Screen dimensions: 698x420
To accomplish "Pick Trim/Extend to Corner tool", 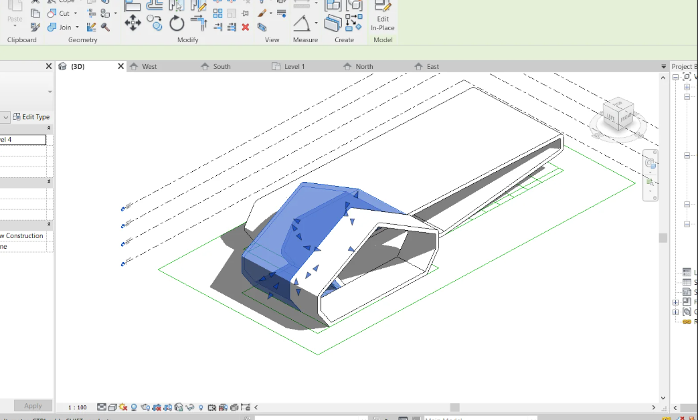I will pos(199,23).
